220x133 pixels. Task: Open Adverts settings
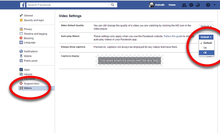click(28, 74)
